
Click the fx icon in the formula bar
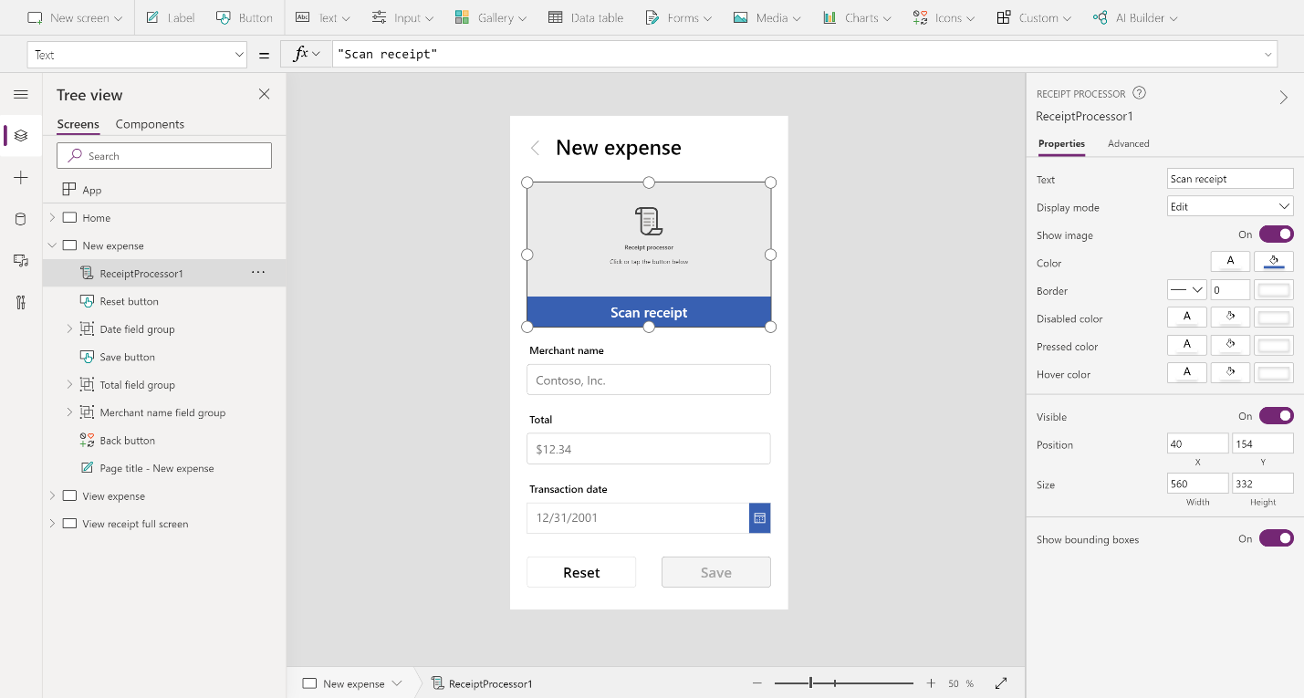(x=301, y=54)
